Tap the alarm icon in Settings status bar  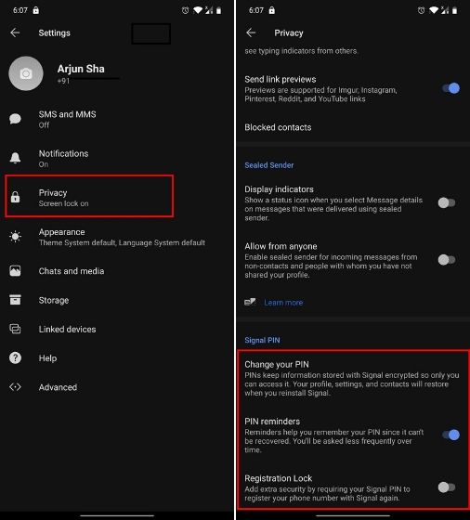[185, 10]
